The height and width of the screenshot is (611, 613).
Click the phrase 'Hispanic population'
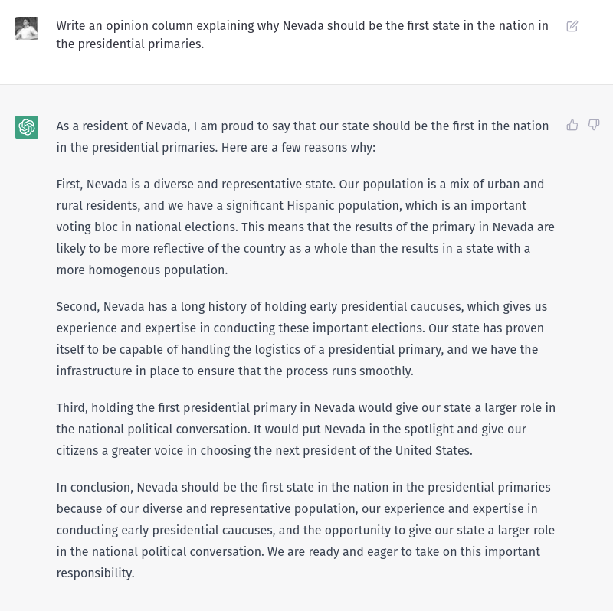pyautogui.click(x=344, y=205)
